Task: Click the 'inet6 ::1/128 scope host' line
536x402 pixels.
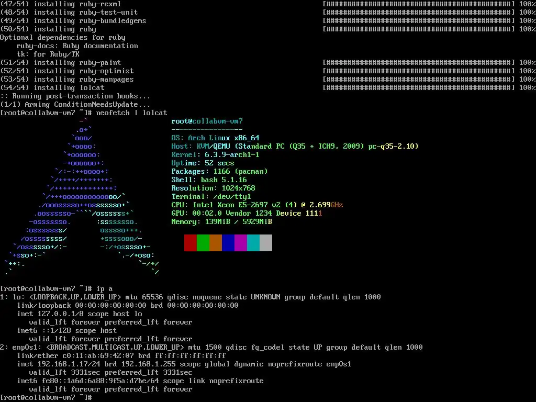Action: click(67, 331)
